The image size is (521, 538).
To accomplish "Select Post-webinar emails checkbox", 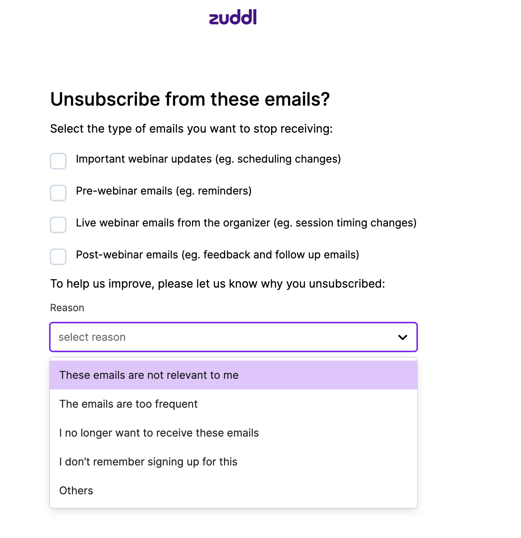I will click(58, 257).
